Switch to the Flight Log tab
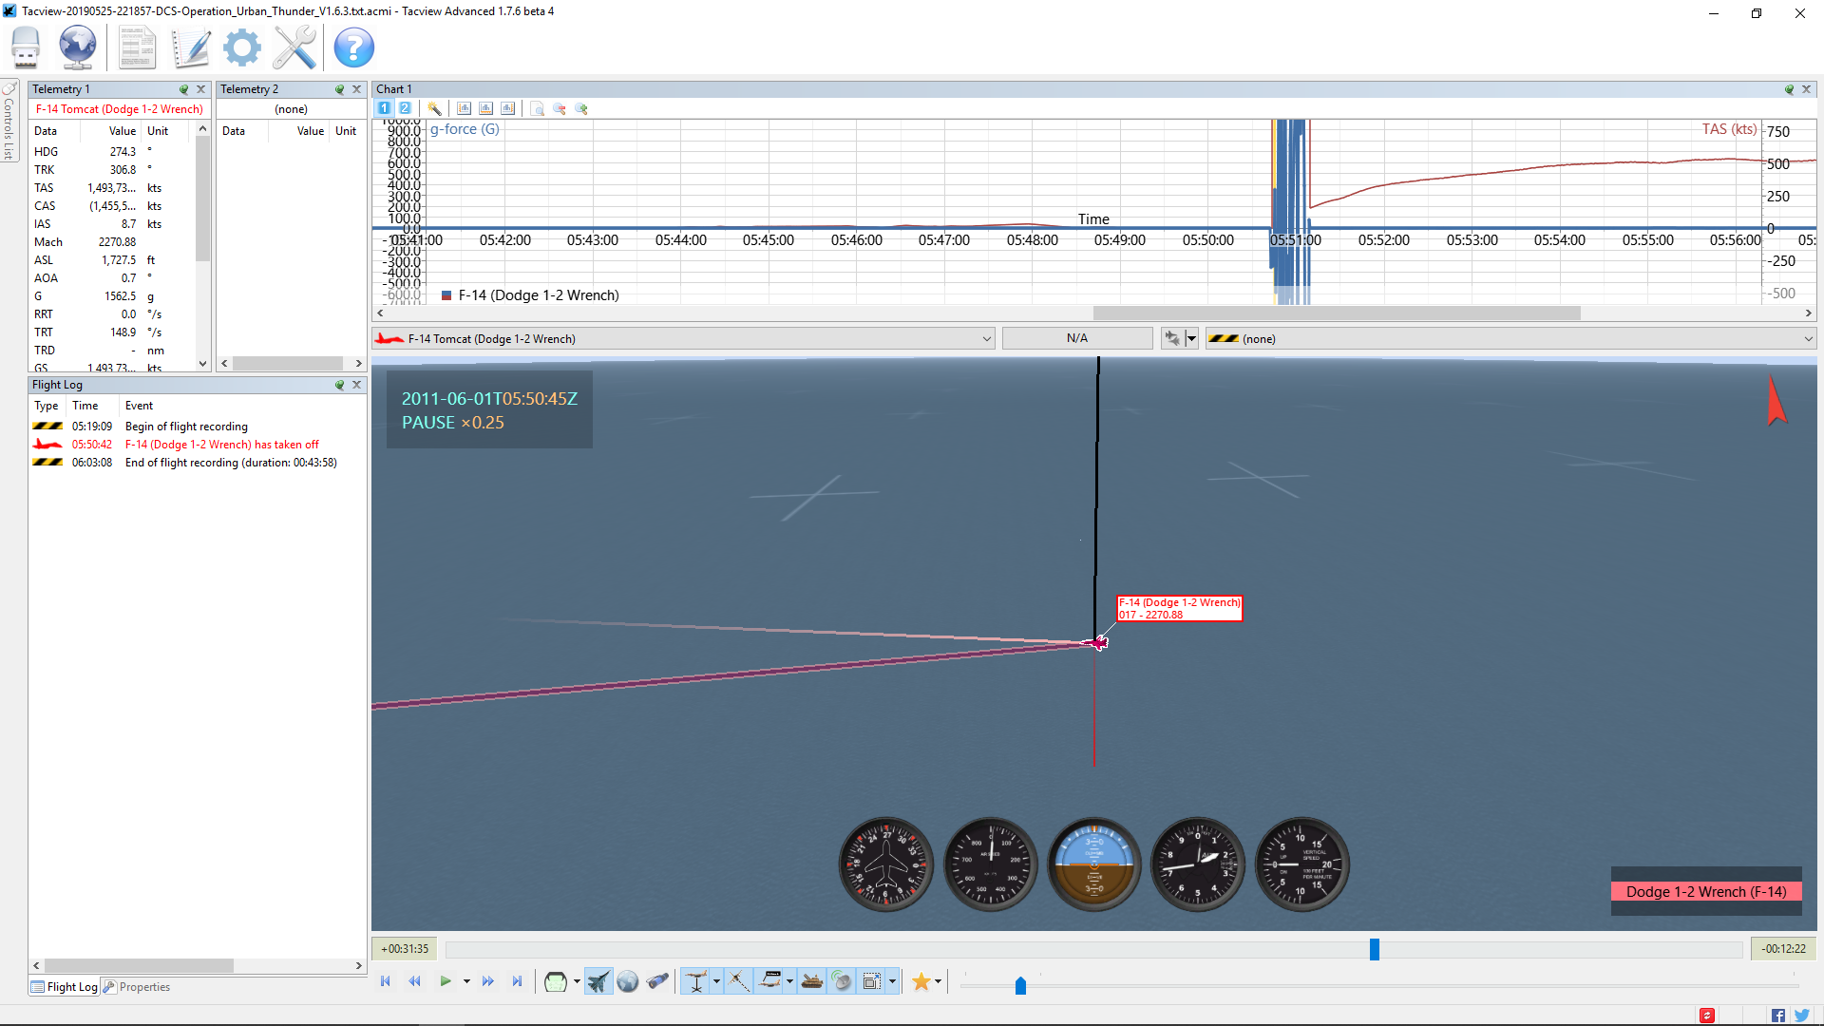The height and width of the screenshot is (1026, 1824). [x=64, y=987]
